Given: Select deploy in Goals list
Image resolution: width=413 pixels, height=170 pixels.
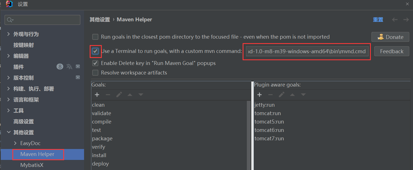Looking at the screenshot, I should coord(100,164).
